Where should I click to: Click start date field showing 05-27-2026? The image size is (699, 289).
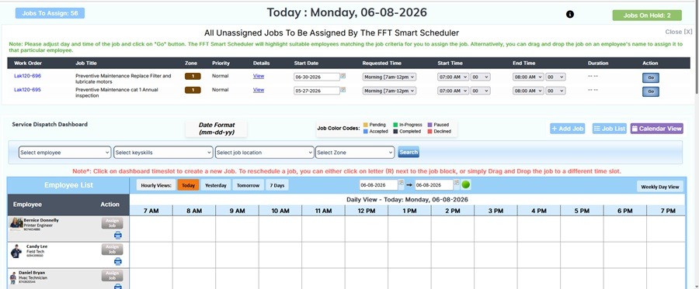click(317, 91)
